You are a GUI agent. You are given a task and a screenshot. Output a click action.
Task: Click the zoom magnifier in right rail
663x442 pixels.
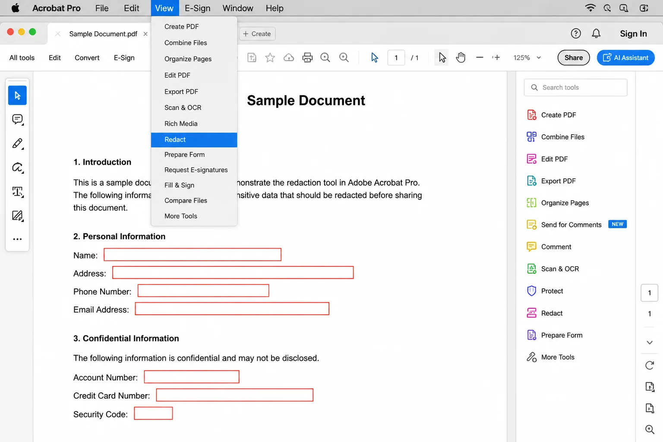650,429
